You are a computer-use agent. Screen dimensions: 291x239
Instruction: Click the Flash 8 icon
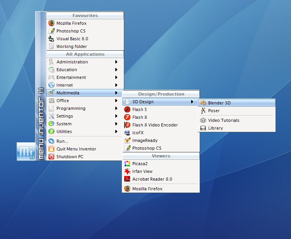(x=127, y=117)
